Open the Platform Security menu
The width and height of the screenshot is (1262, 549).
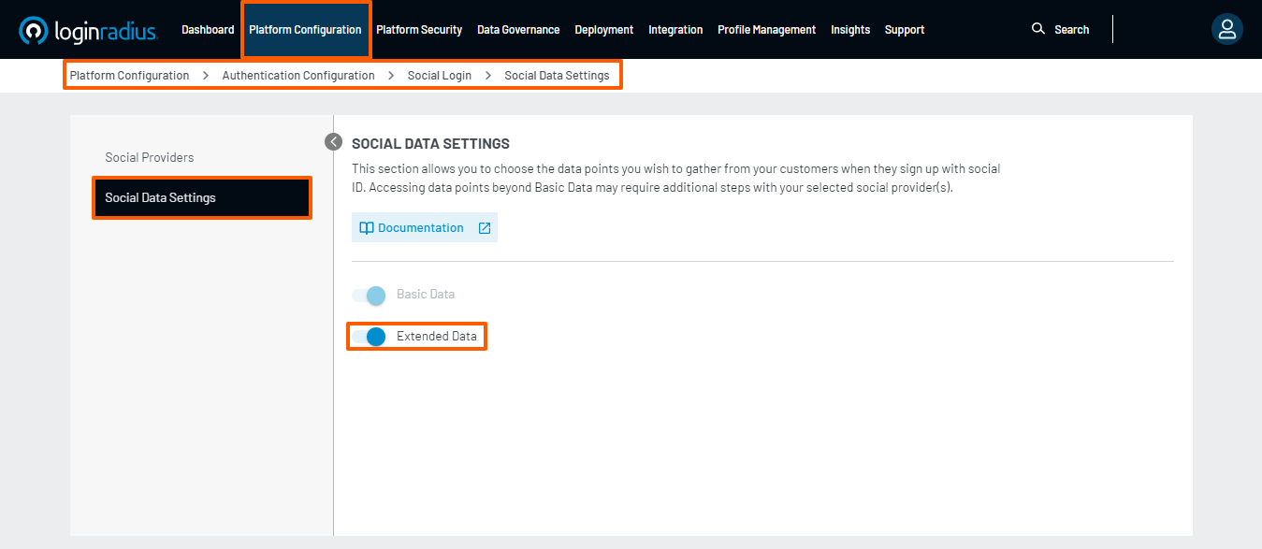point(419,29)
